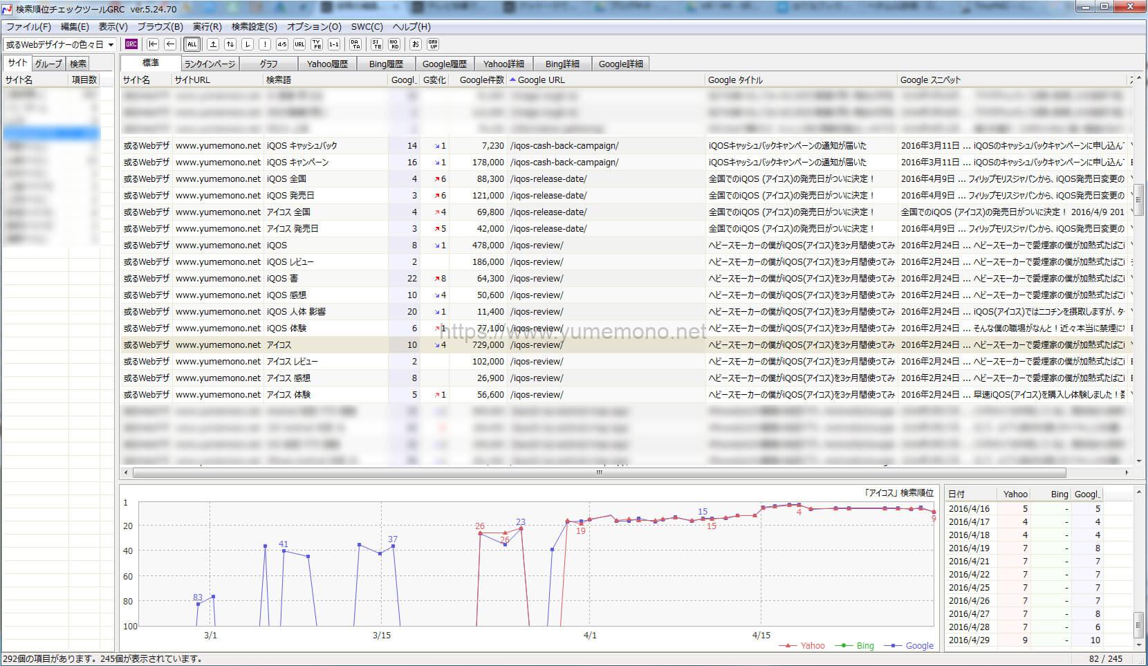Click the ALL filter toolbar button
Image resolution: width=1148 pixels, height=666 pixels.
tap(192, 44)
